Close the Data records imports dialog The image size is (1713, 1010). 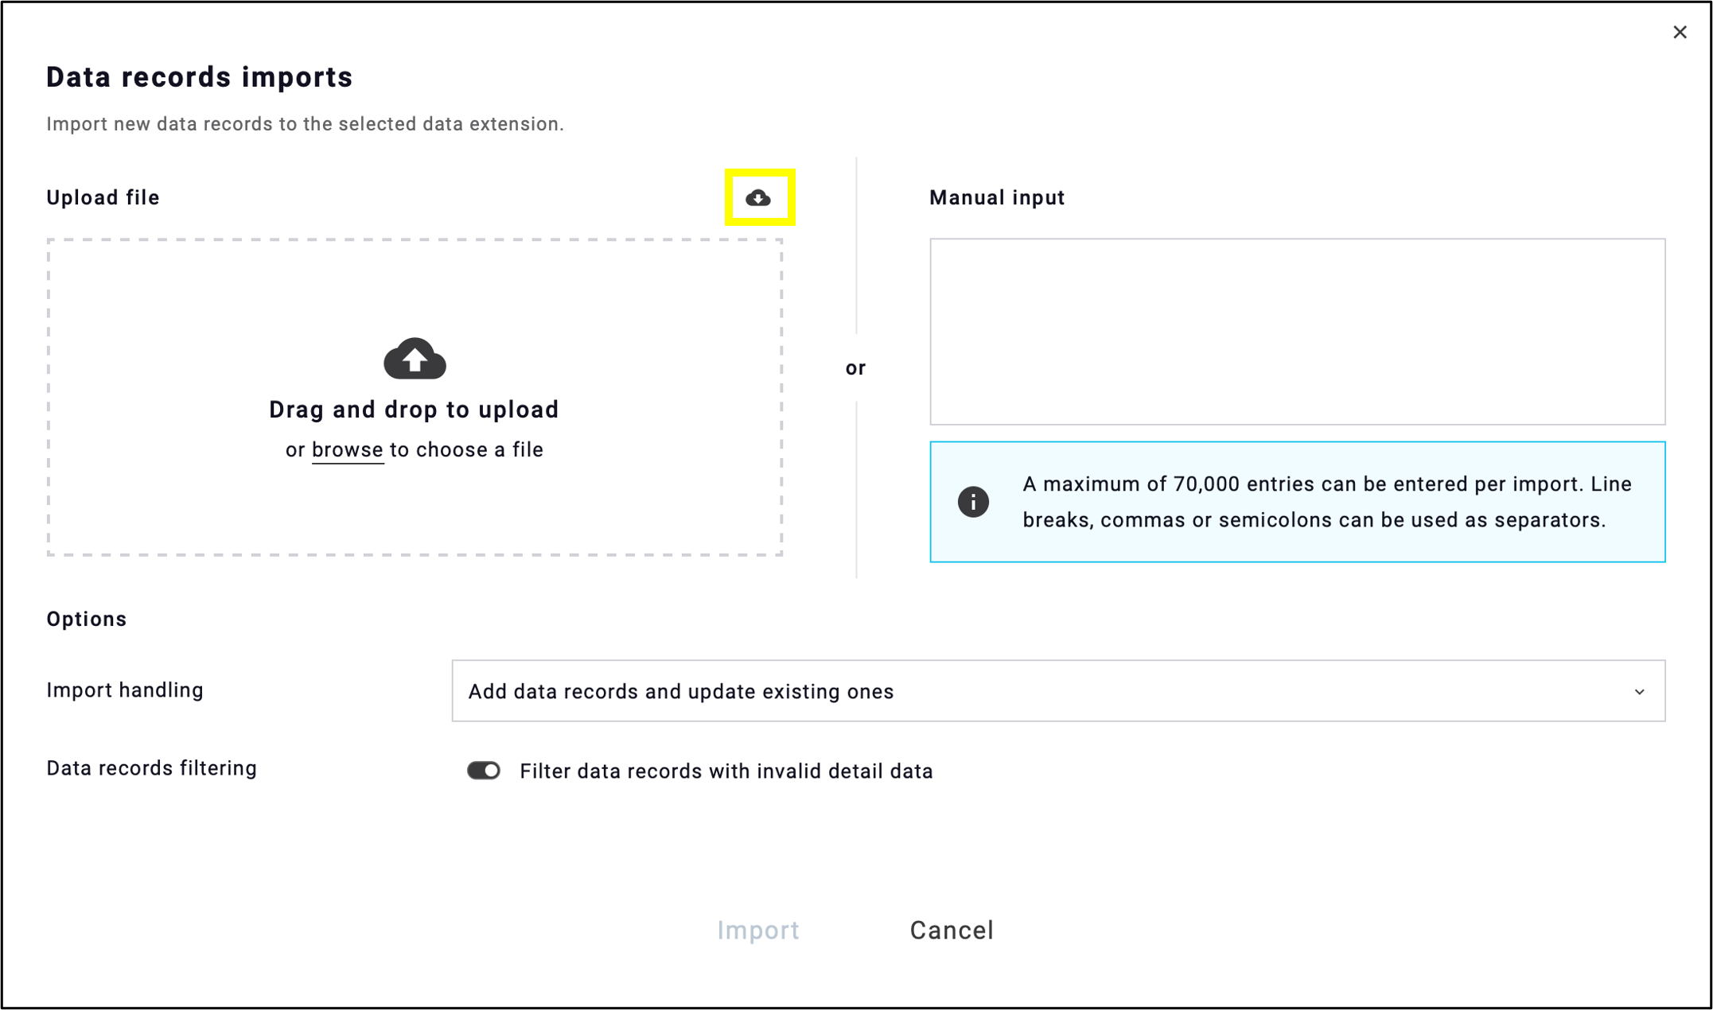coord(1680,32)
